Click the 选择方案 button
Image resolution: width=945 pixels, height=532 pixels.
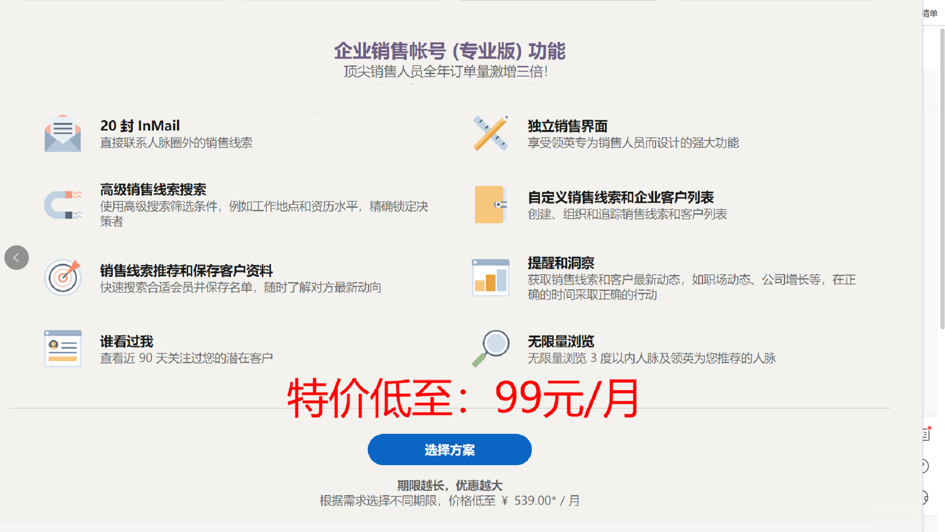pyautogui.click(x=450, y=450)
